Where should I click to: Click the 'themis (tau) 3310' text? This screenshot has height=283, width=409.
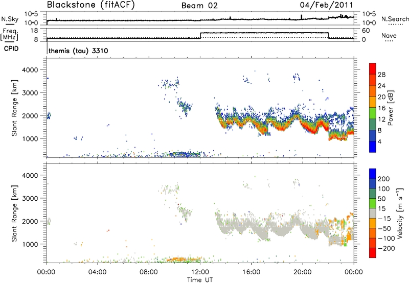click(x=78, y=51)
